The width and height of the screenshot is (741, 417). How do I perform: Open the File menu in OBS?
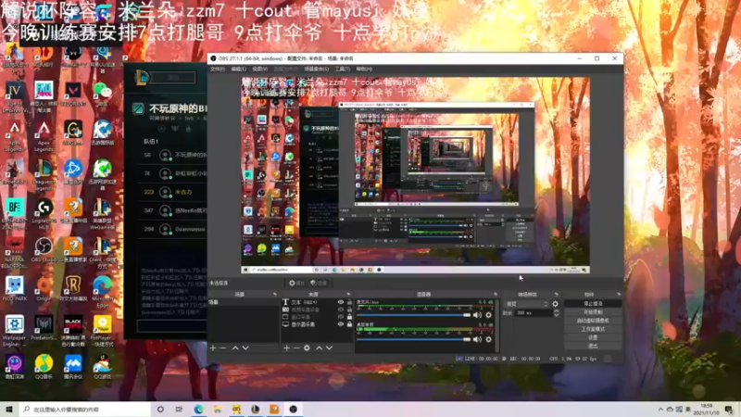218,69
